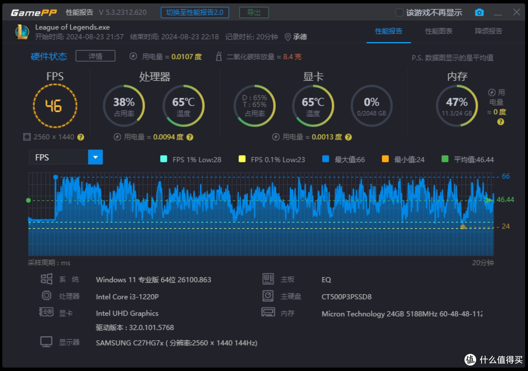Click the location pin icon beside 承德
Viewport: 528px width, 371px height.
[287, 37]
